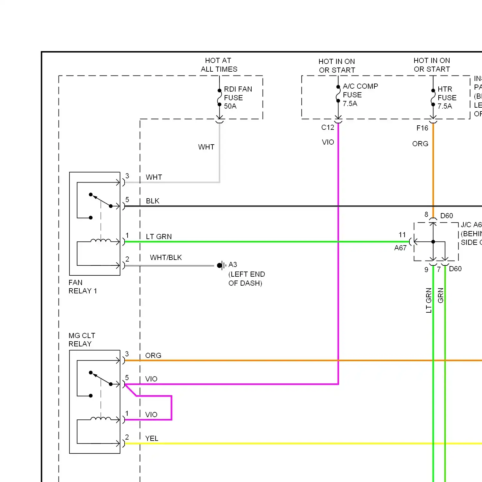Click the D60 label beside pin 7

click(x=455, y=269)
